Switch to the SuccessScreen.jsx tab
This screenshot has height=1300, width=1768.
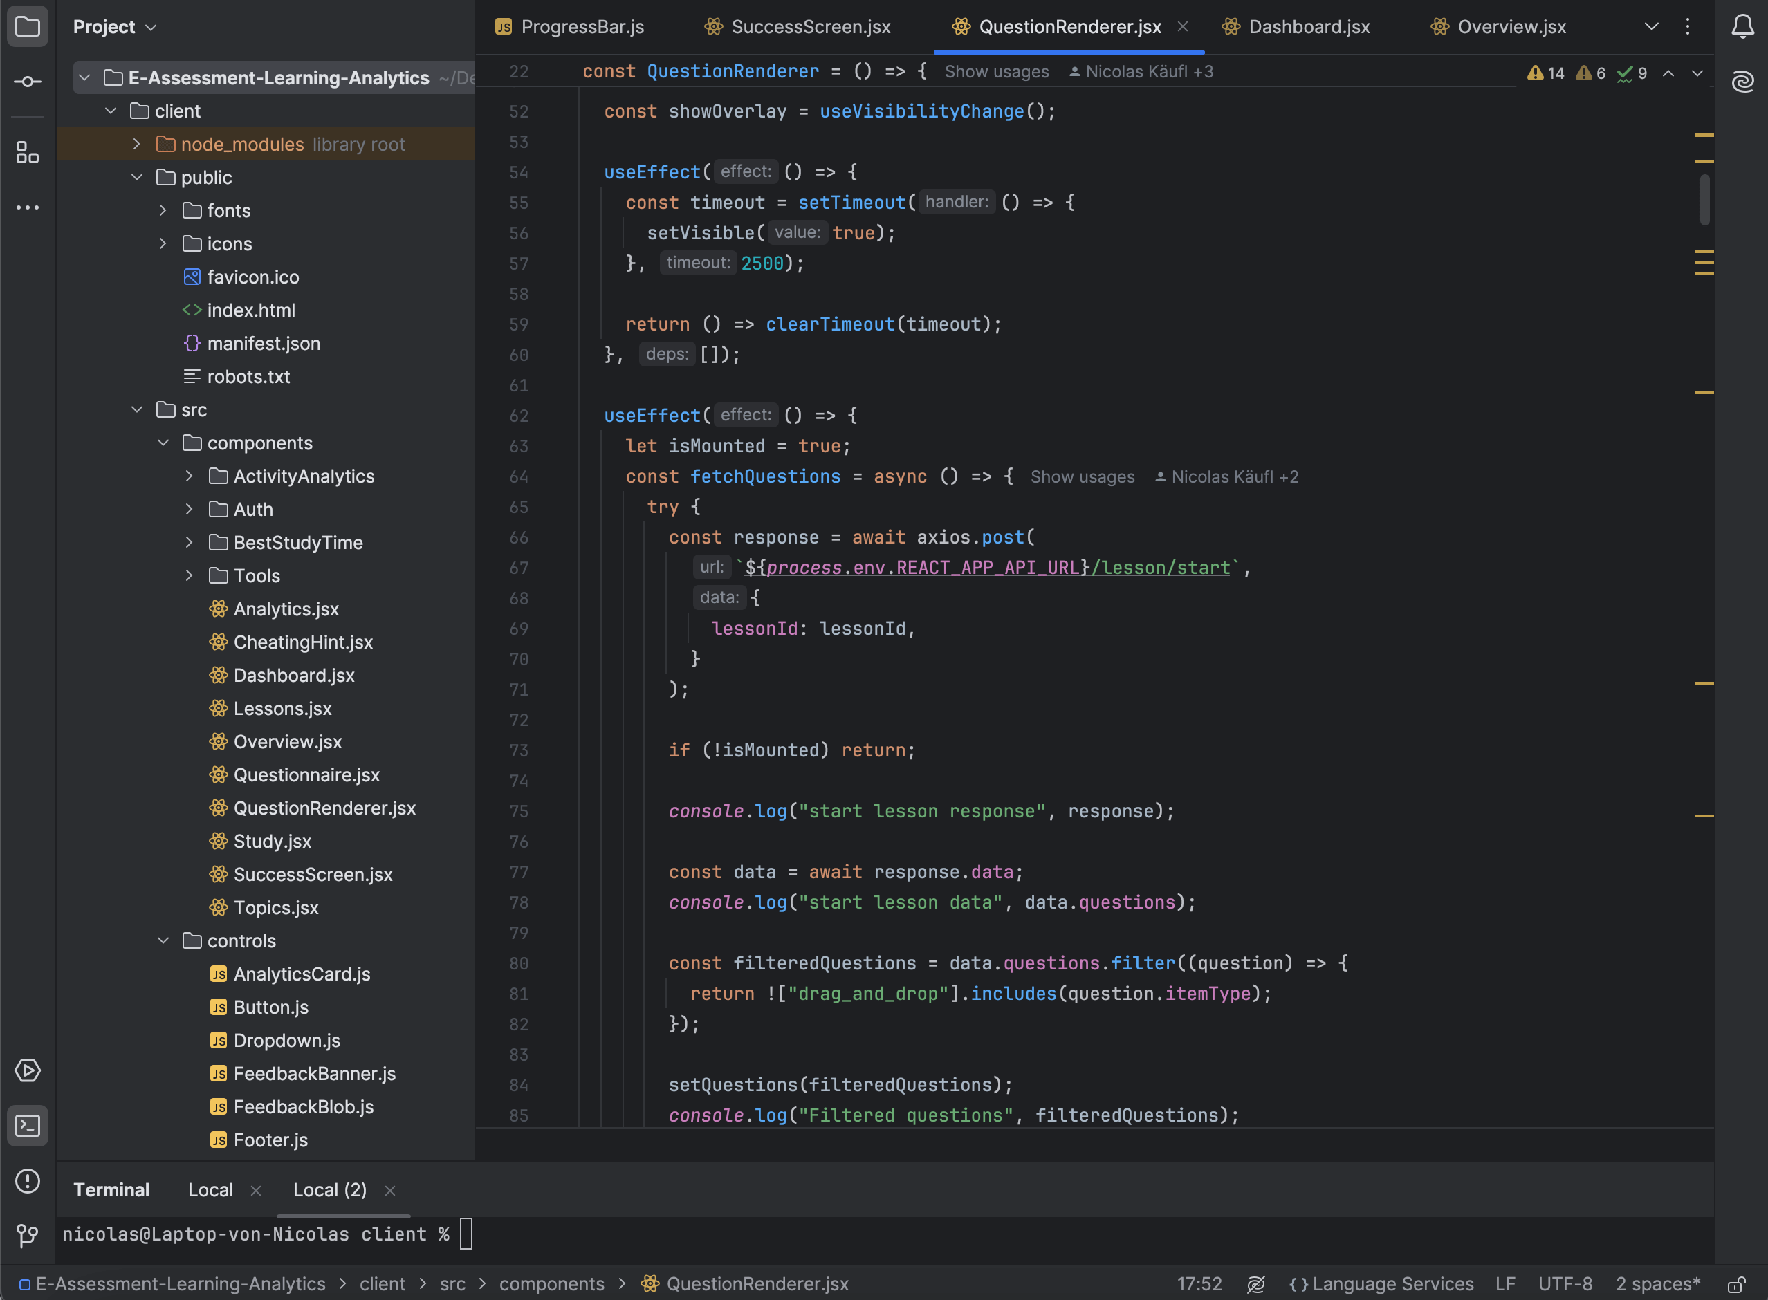(x=798, y=27)
